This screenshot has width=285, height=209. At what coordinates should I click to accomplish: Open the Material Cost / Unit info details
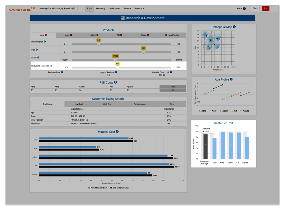(x=171, y=72)
